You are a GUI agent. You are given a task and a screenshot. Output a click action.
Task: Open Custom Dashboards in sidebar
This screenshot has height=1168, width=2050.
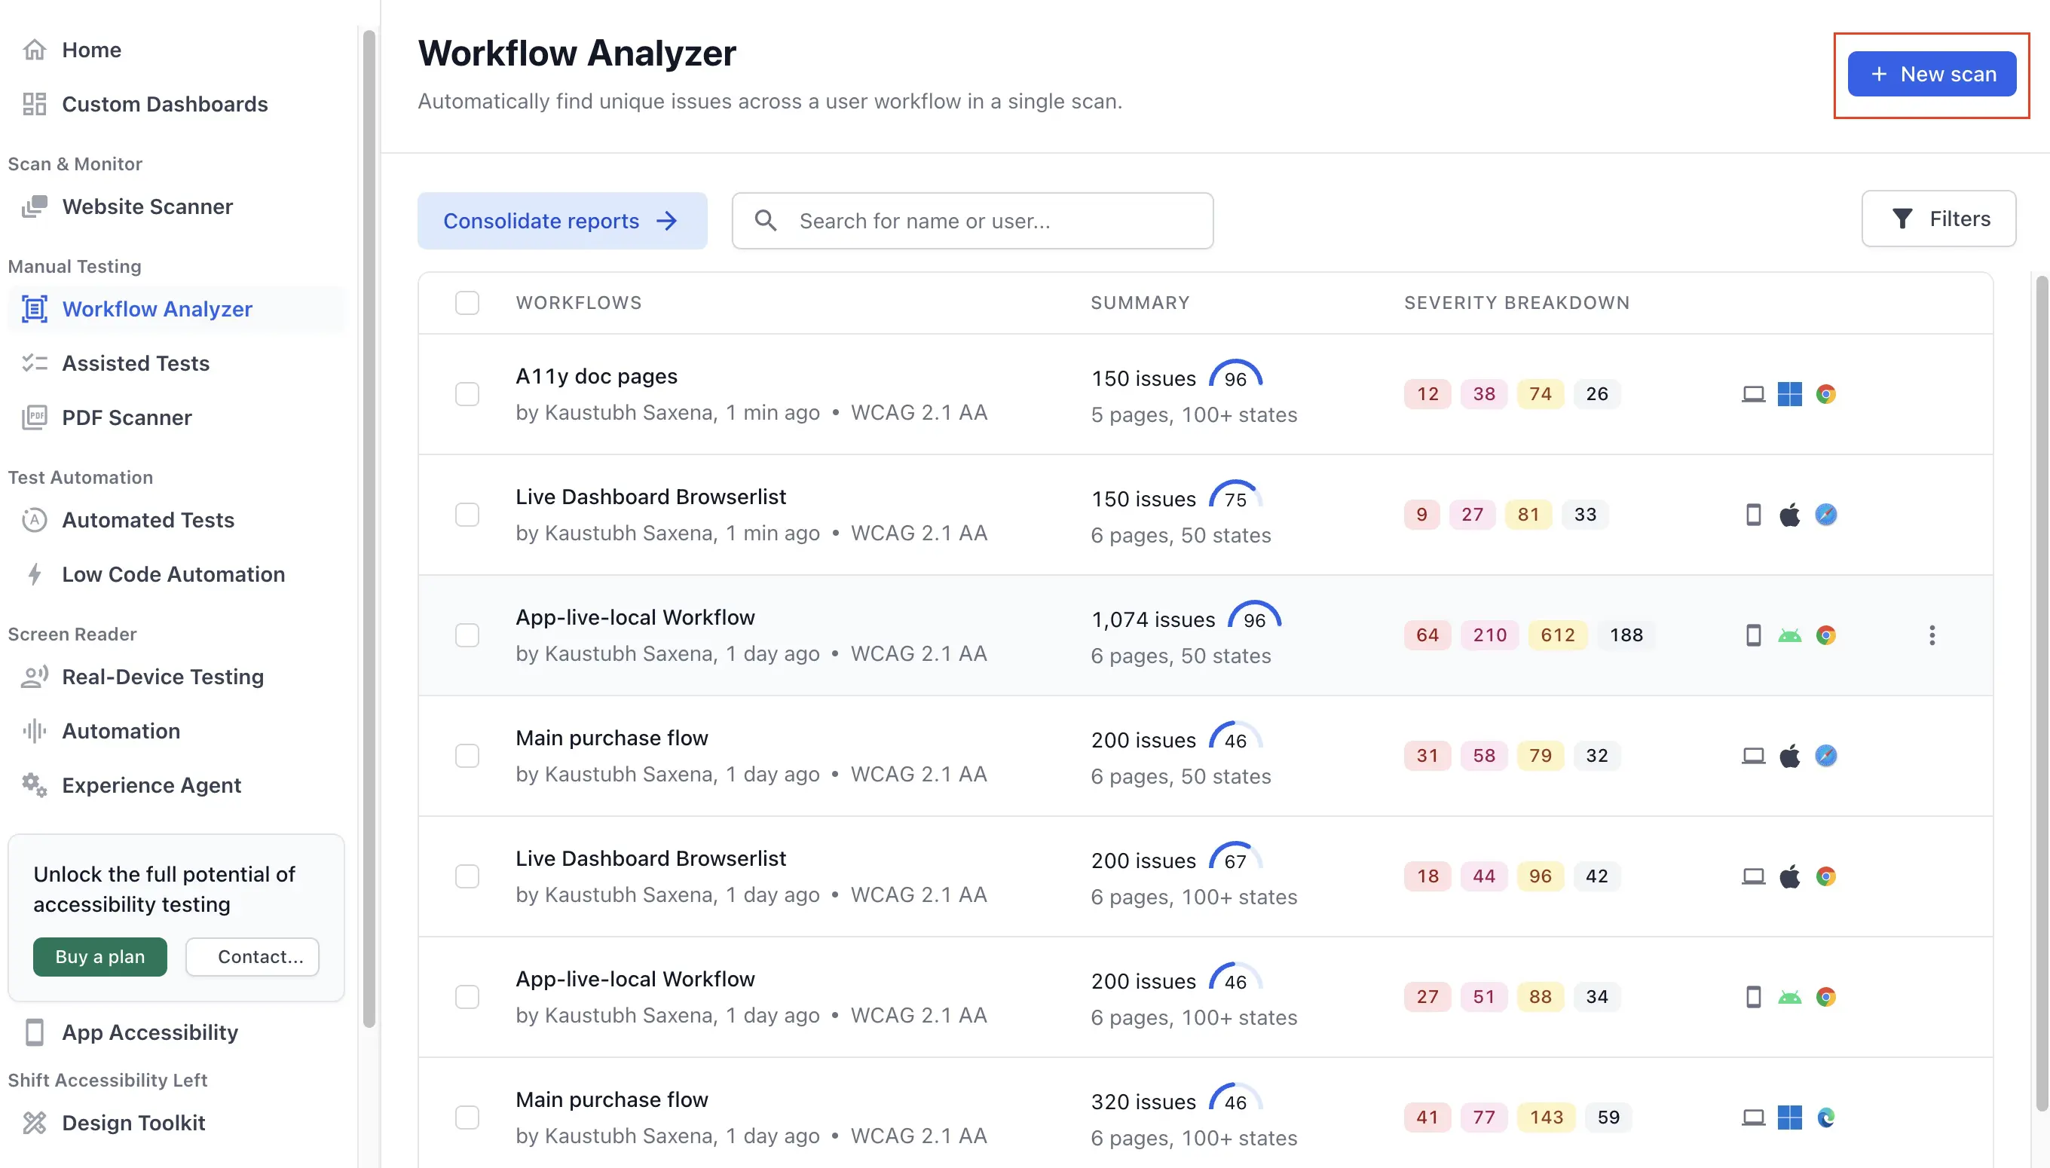[x=164, y=104]
